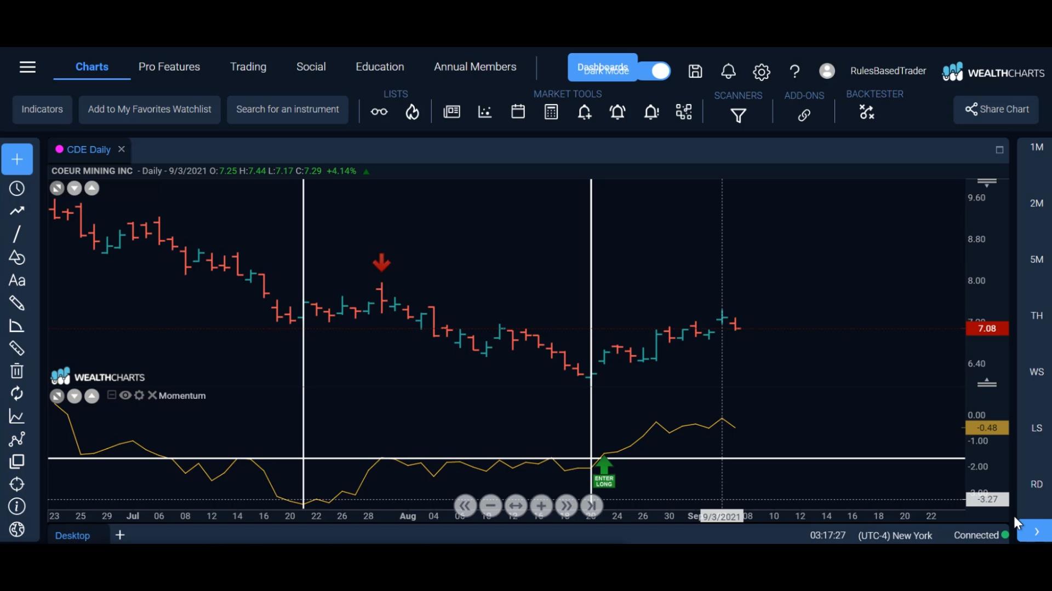Screen dimensions: 1052x591
Task: Collapse the Momentum indicator panel minus box
Action: click(112, 395)
